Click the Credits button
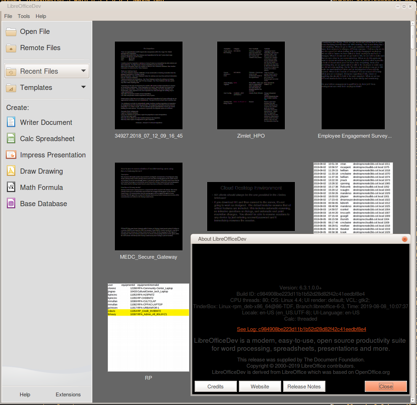 tap(216, 386)
